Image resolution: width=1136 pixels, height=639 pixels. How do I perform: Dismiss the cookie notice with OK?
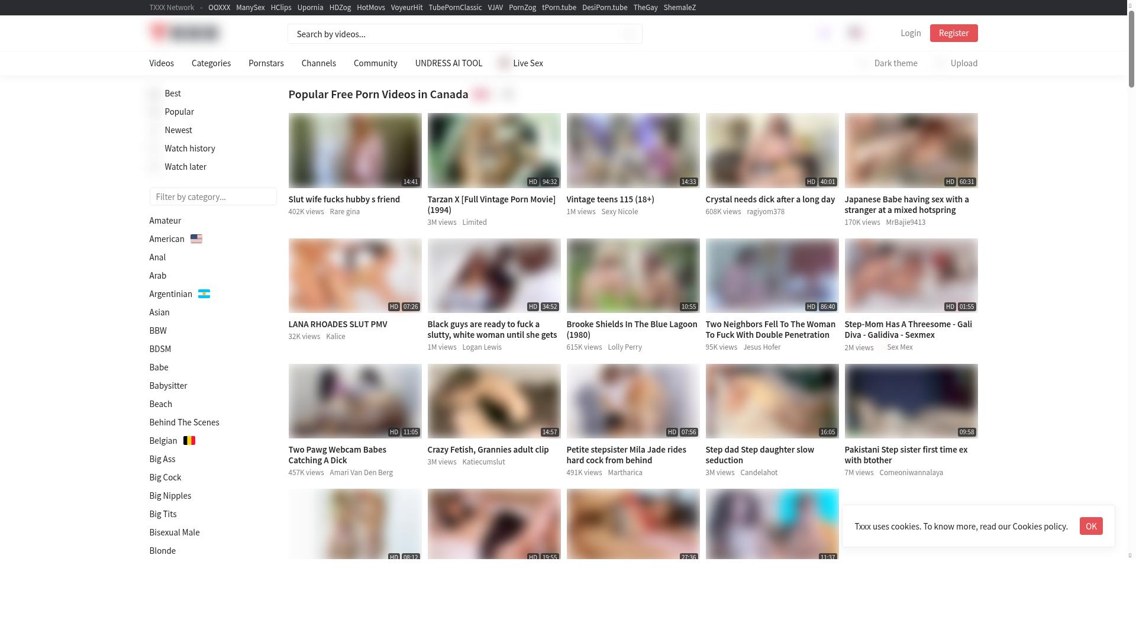(1090, 526)
